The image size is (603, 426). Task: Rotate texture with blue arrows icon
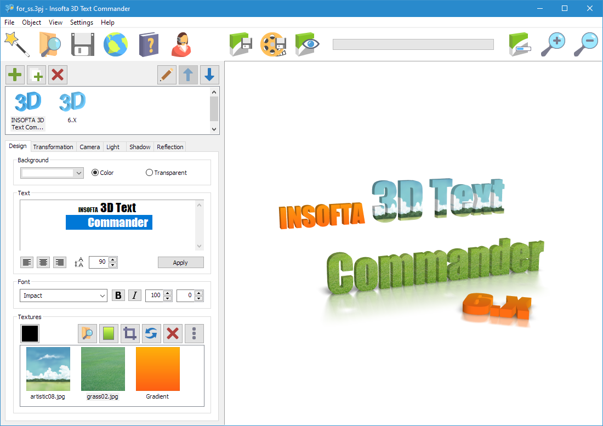[151, 333]
